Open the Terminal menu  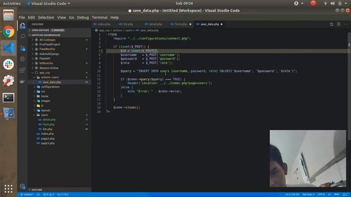tap(100, 18)
